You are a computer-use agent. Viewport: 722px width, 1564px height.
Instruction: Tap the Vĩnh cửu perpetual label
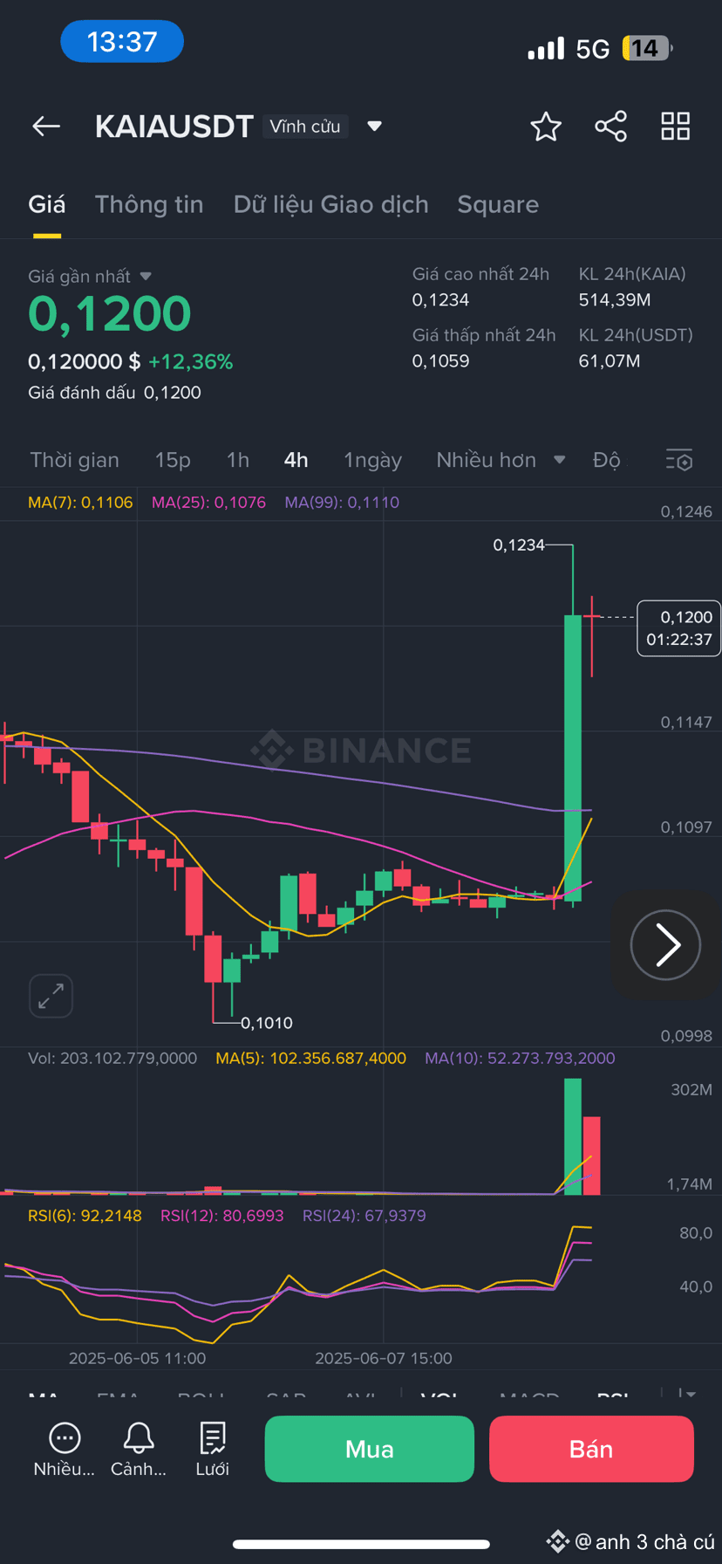(x=305, y=127)
